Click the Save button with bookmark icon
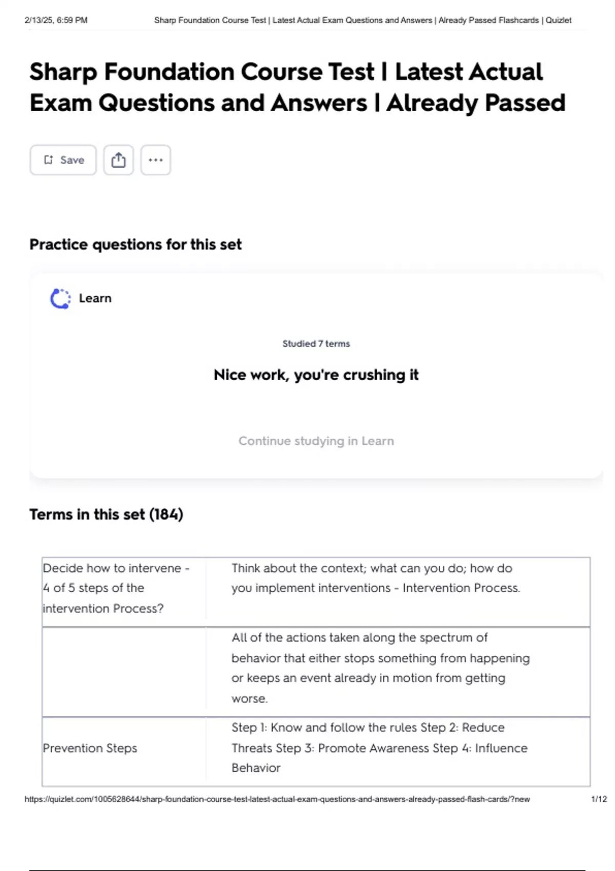Image resolution: width=615 pixels, height=871 pixels. click(63, 160)
